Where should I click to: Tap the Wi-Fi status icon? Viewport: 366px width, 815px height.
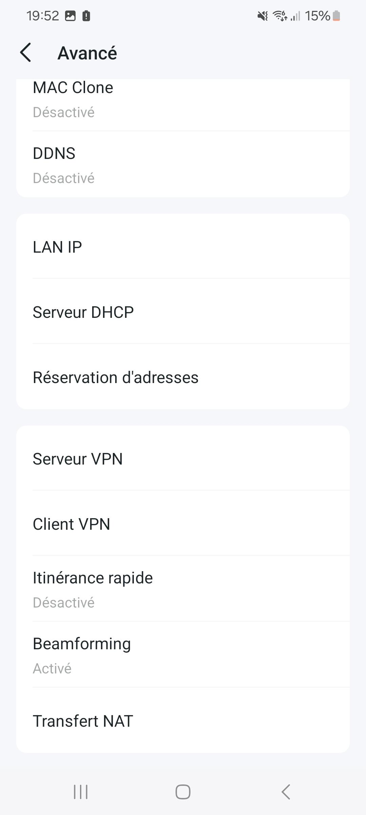point(280,16)
